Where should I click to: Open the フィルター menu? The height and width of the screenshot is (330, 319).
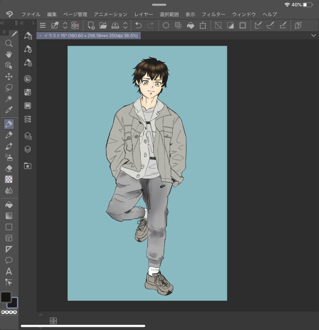213,14
